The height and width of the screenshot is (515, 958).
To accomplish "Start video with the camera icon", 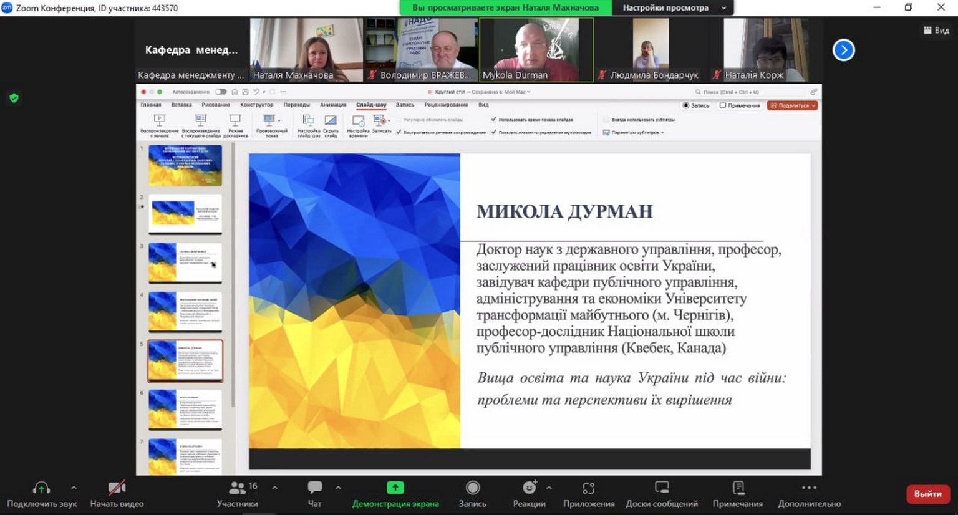I will coord(117,488).
